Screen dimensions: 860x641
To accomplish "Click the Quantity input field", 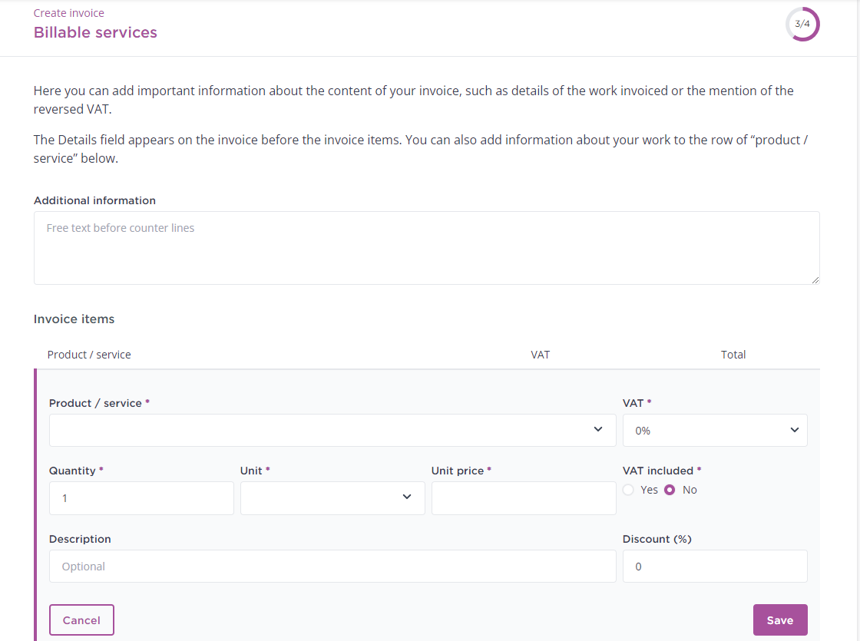I will click(141, 498).
